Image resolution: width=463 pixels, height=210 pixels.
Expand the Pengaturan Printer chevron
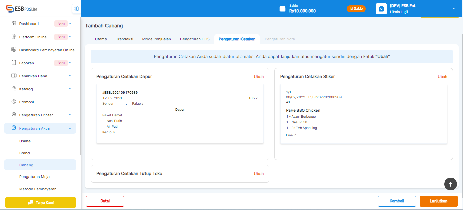tap(70, 115)
